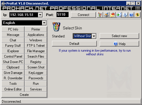Select the File Manager menu item
This screenshot has width=142, height=105.
36,51
